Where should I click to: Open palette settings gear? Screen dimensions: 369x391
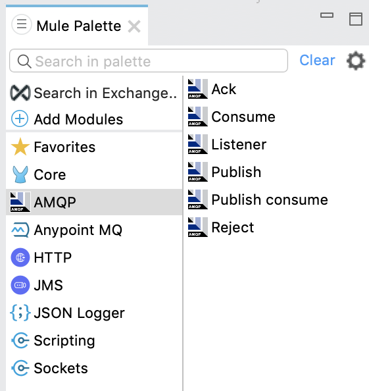pos(356,61)
